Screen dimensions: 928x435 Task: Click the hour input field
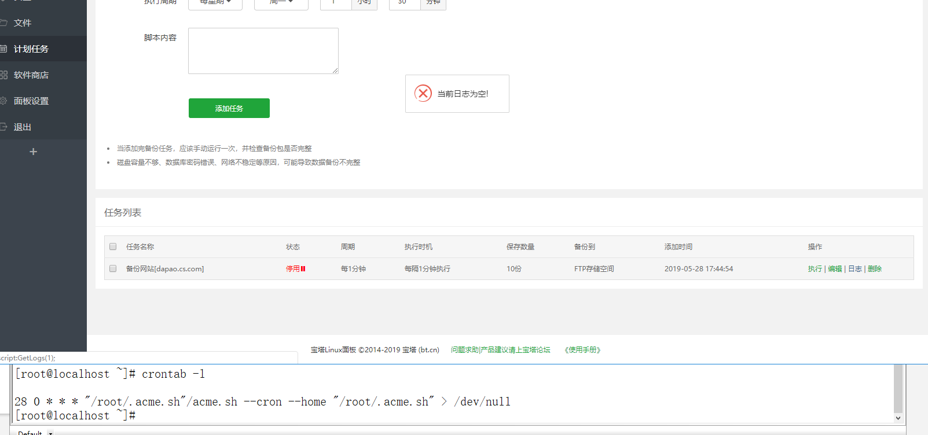tap(336, 3)
